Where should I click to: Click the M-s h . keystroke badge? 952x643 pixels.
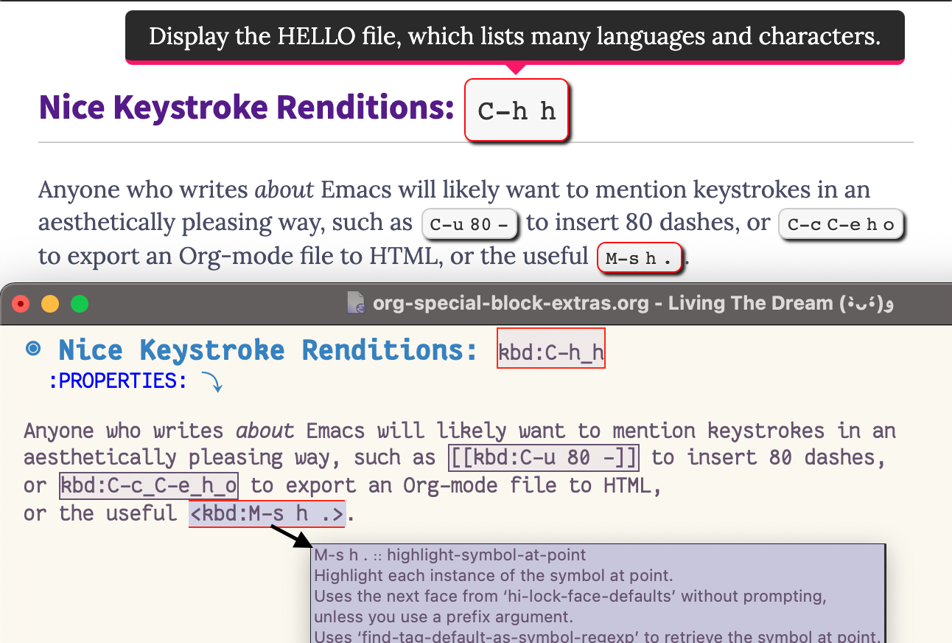[x=640, y=259]
